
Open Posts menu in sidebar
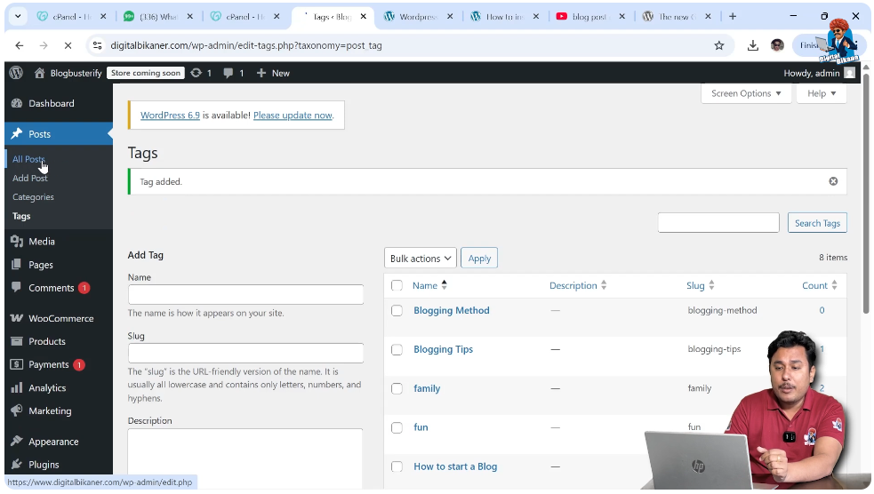click(x=59, y=134)
